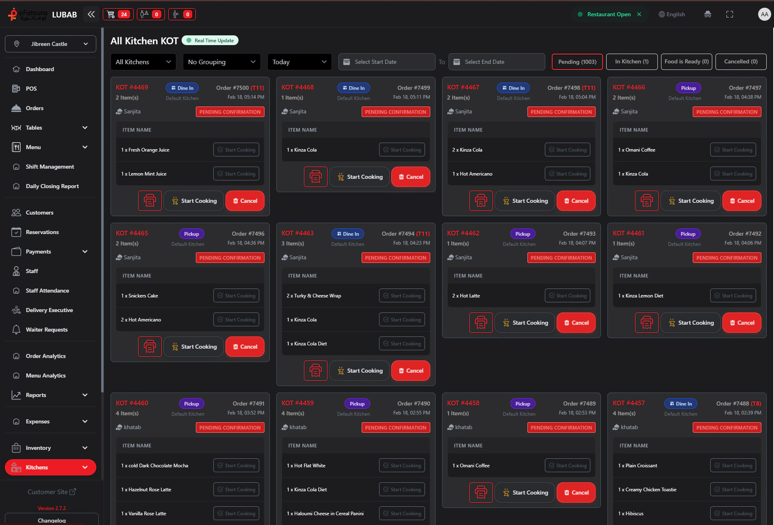Cancel KOT #4463
This screenshot has width=774, height=525.
(x=411, y=371)
